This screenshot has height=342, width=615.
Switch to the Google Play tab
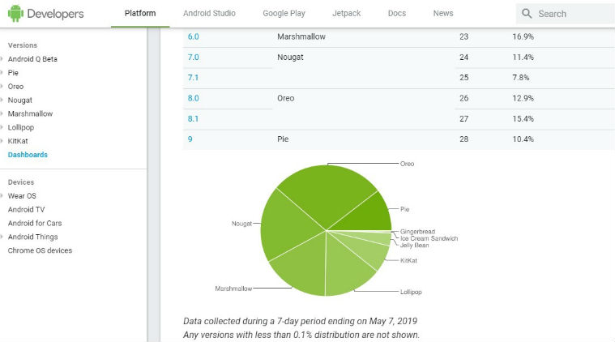click(x=284, y=13)
